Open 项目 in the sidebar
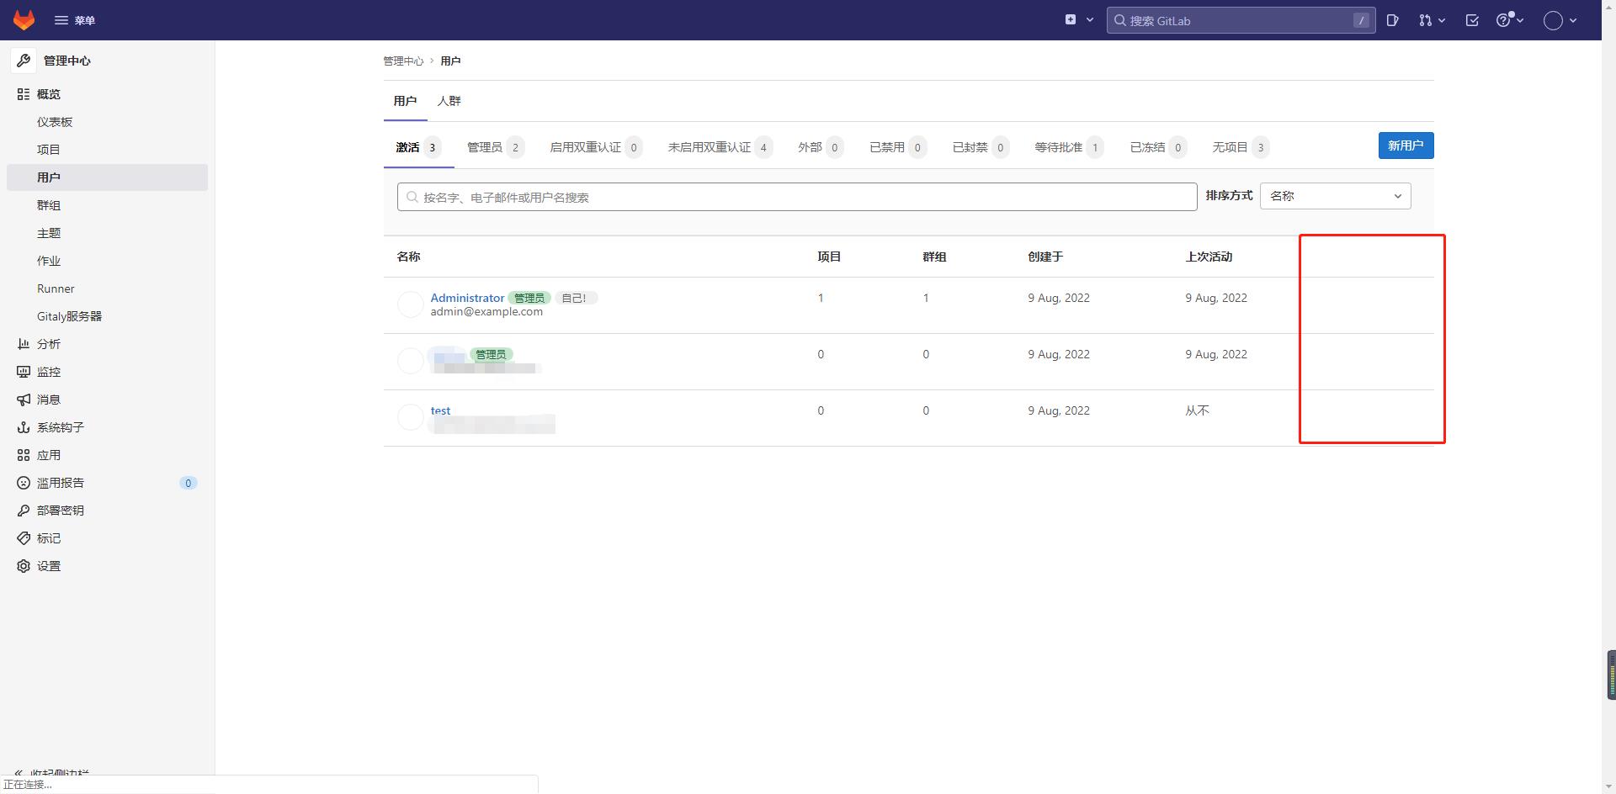1616x794 pixels. click(x=49, y=150)
